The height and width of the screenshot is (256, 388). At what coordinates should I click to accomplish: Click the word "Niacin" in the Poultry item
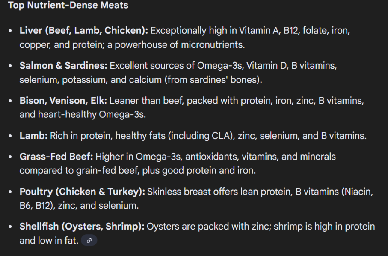358,192
